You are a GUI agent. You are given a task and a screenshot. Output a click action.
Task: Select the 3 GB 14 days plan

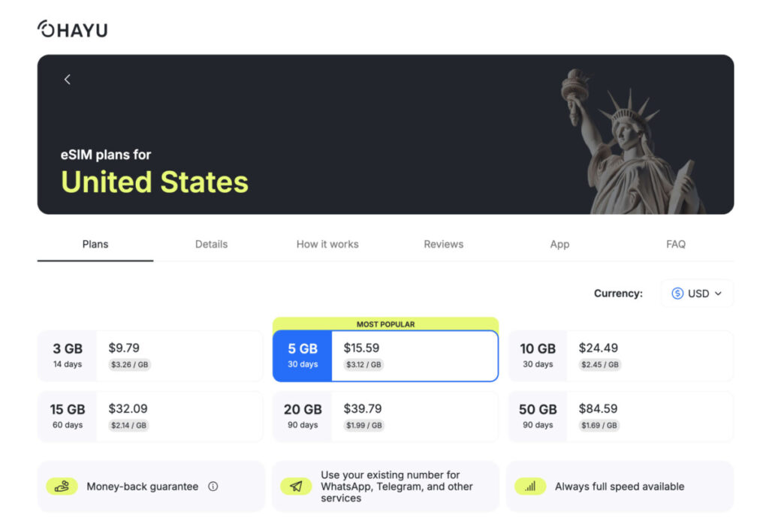tap(150, 356)
